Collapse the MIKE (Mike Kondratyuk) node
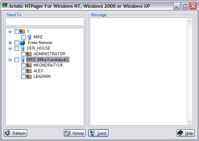Viewport: 199px width, 141px height. click(10, 60)
